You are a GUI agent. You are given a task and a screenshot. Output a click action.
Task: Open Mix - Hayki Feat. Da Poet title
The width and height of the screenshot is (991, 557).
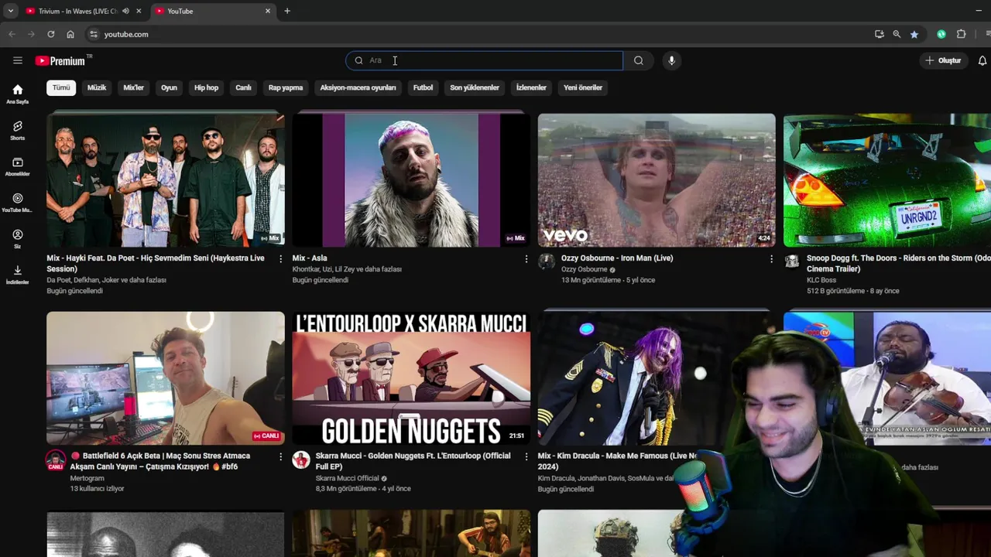155,263
